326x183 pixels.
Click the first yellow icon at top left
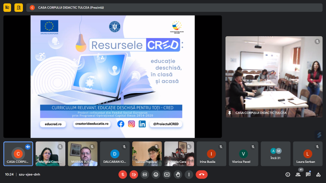(x=8, y=7)
